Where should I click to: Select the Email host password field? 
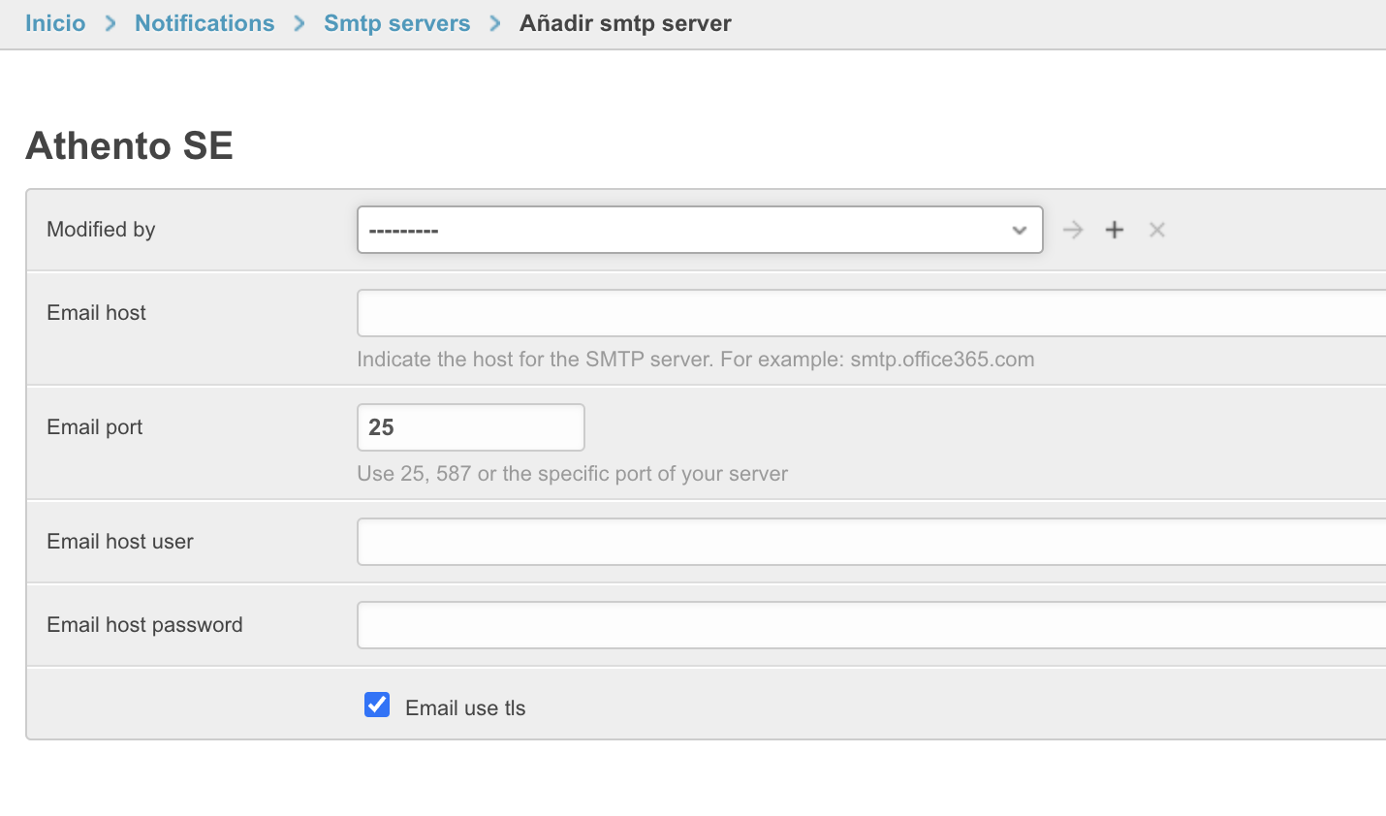click(x=871, y=625)
